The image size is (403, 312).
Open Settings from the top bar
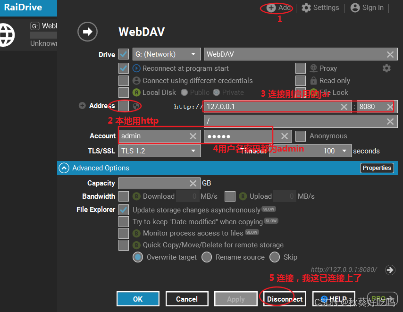[x=320, y=8]
